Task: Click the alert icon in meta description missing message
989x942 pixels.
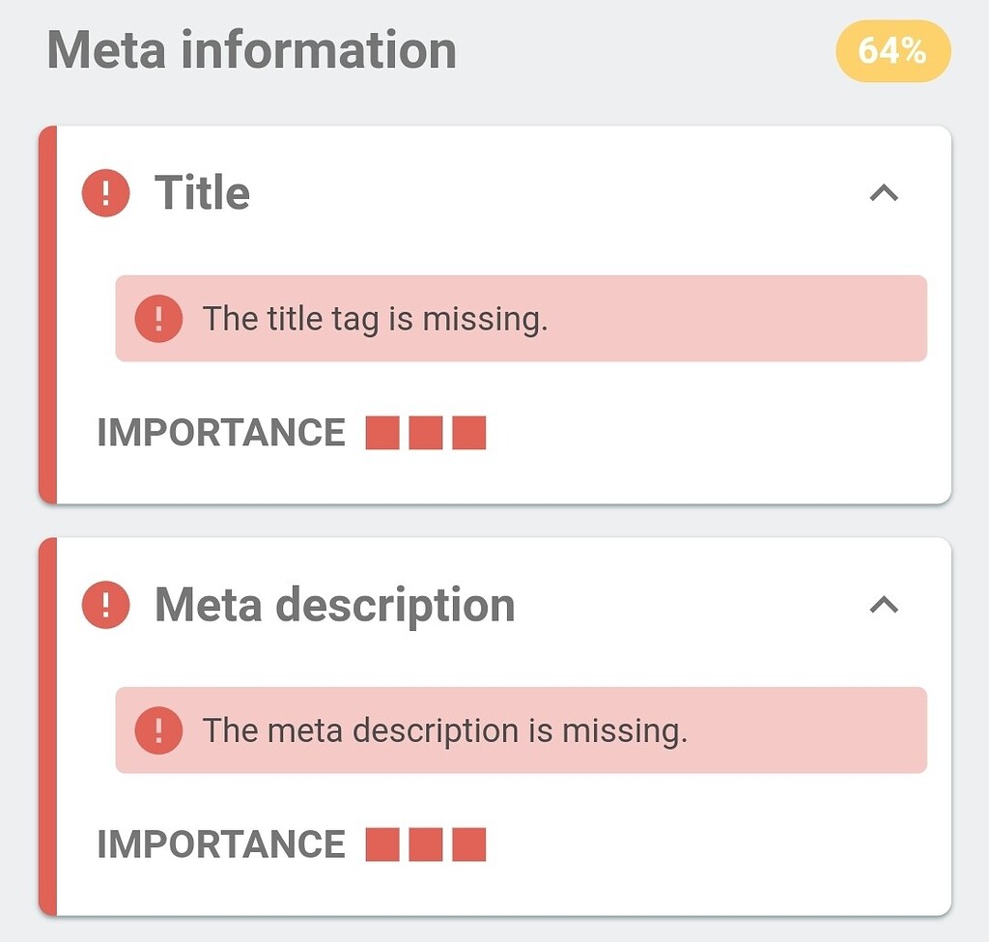Action: [x=158, y=730]
